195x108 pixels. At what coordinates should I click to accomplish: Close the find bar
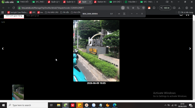tap(142, 14)
